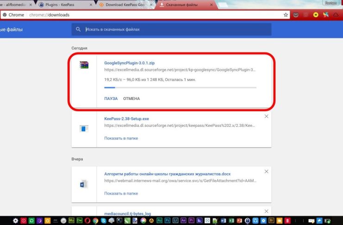
Task: Click the colorful pinwheel extension icon
Action: 326,15
